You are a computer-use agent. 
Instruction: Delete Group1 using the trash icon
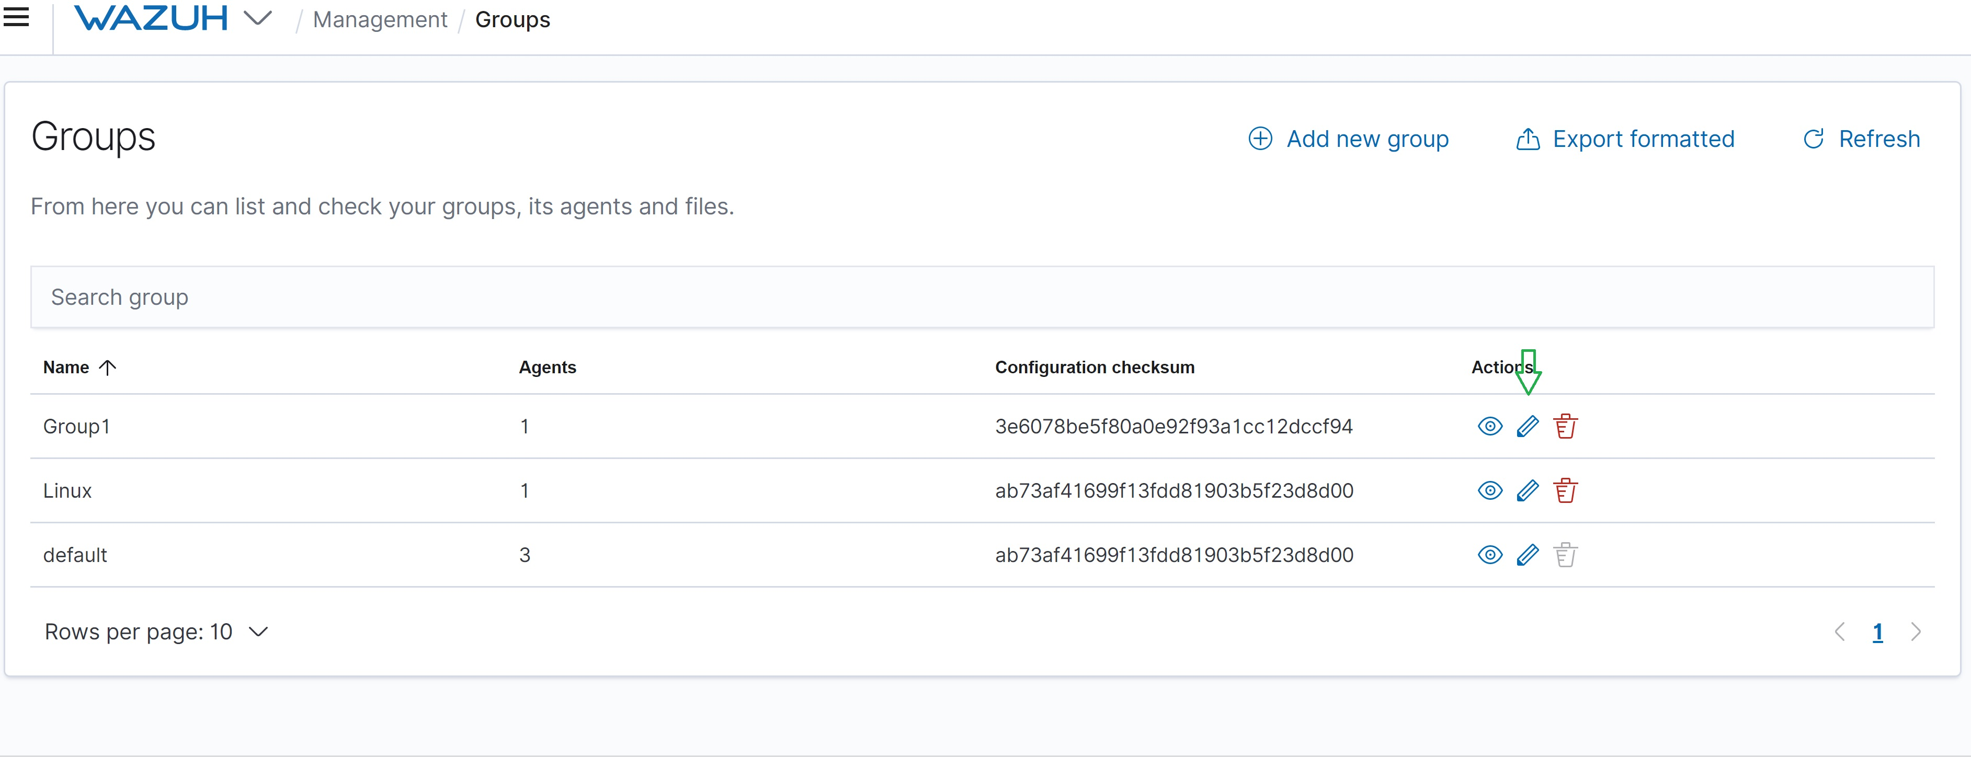coord(1565,426)
